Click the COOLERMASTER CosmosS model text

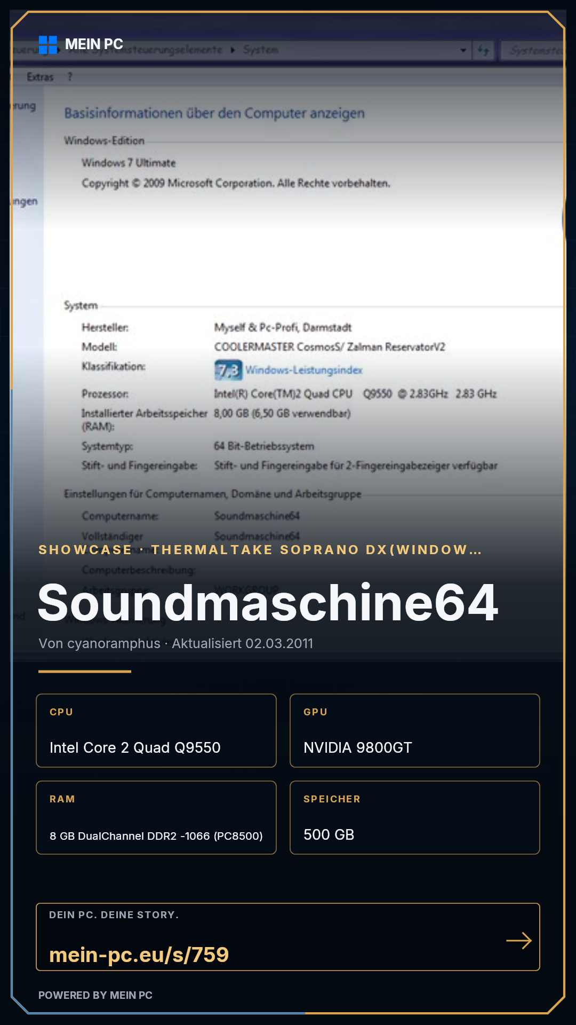[330, 347]
